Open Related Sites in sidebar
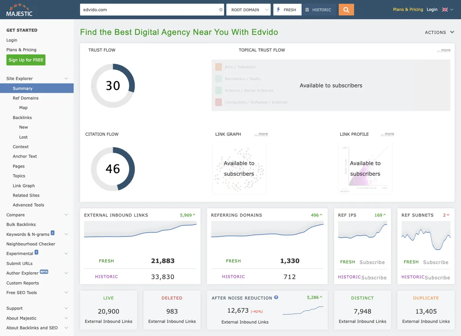 click(x=26, y=195)
